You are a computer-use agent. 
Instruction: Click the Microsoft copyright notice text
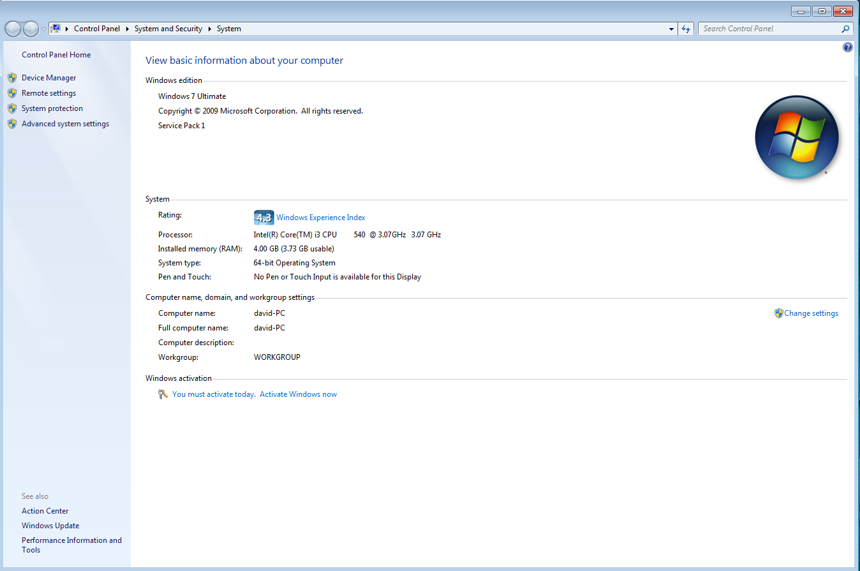click(x=260, y=111)
